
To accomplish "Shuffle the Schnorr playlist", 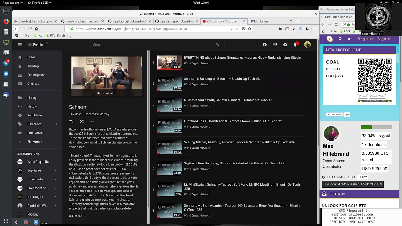I will point(82,121).
